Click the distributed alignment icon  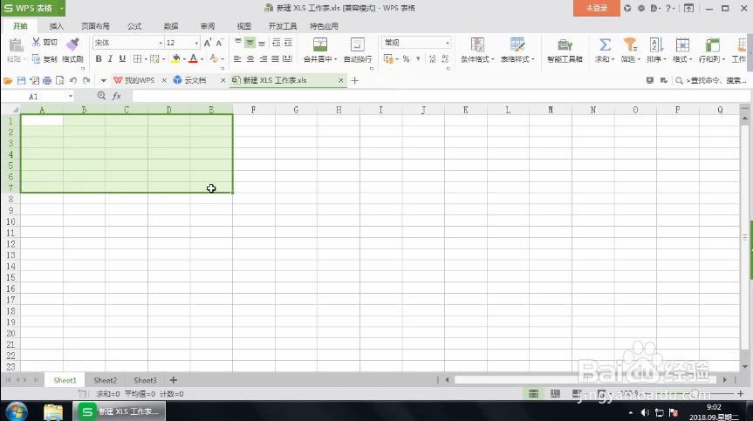288,58
